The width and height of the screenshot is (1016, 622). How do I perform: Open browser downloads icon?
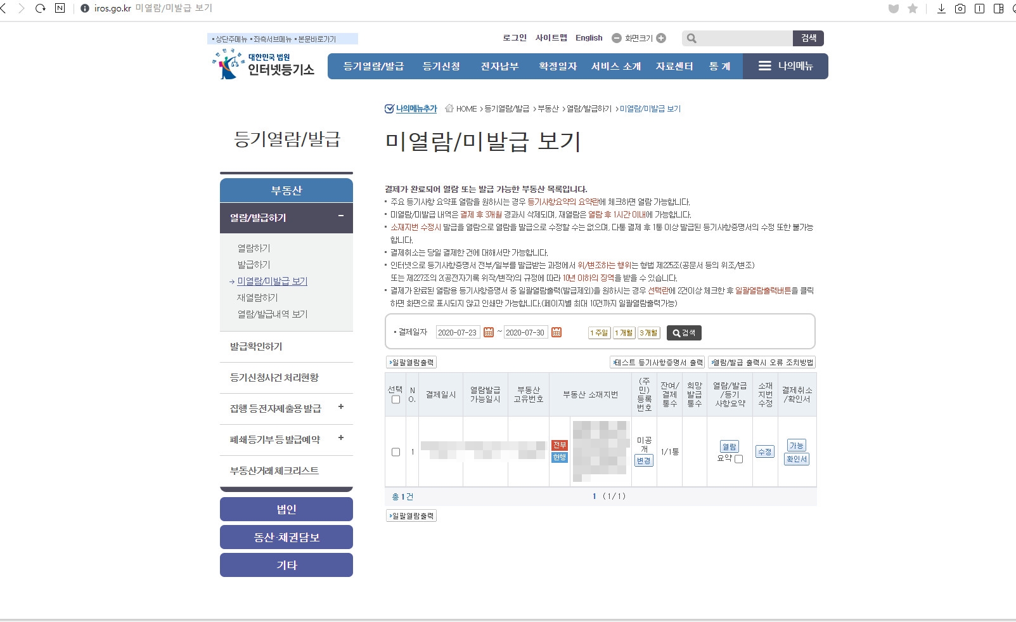941,8
